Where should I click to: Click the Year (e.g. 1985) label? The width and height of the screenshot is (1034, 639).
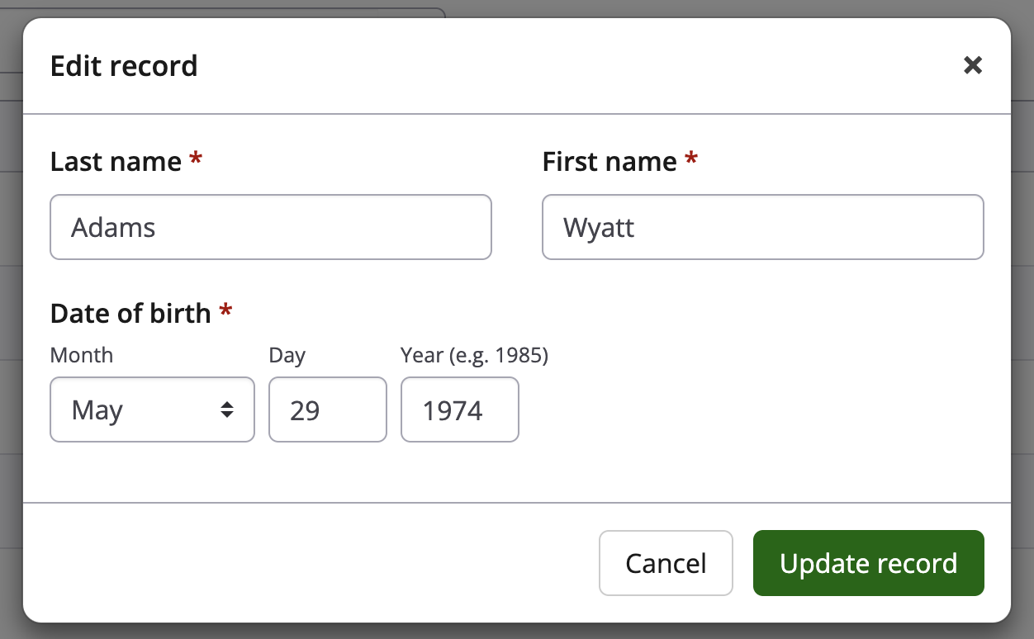pos(474,355)
